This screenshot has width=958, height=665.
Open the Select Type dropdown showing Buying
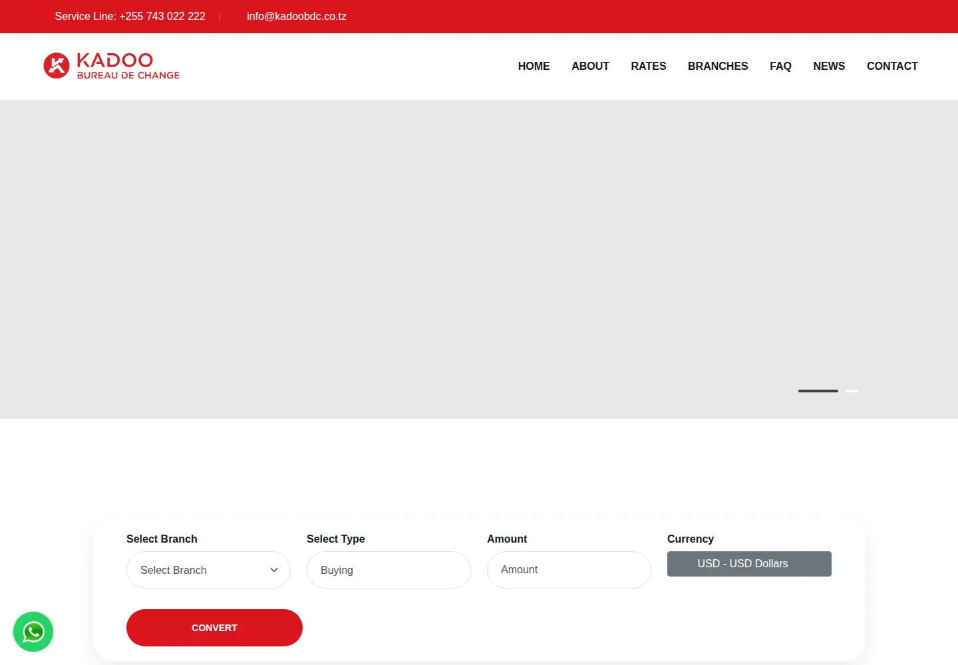point(389,570)
